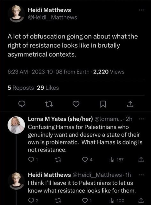
Task: Share Lorna M Yates reply
Action: (x=141, y=160)
